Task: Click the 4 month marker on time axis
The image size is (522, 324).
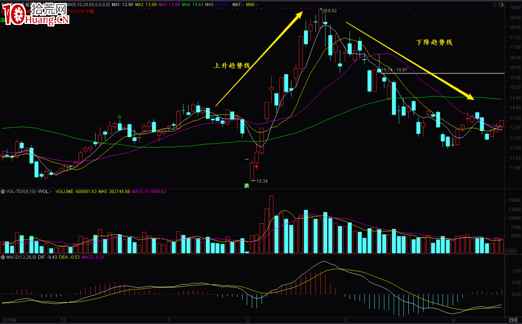Action: point(453,320)
